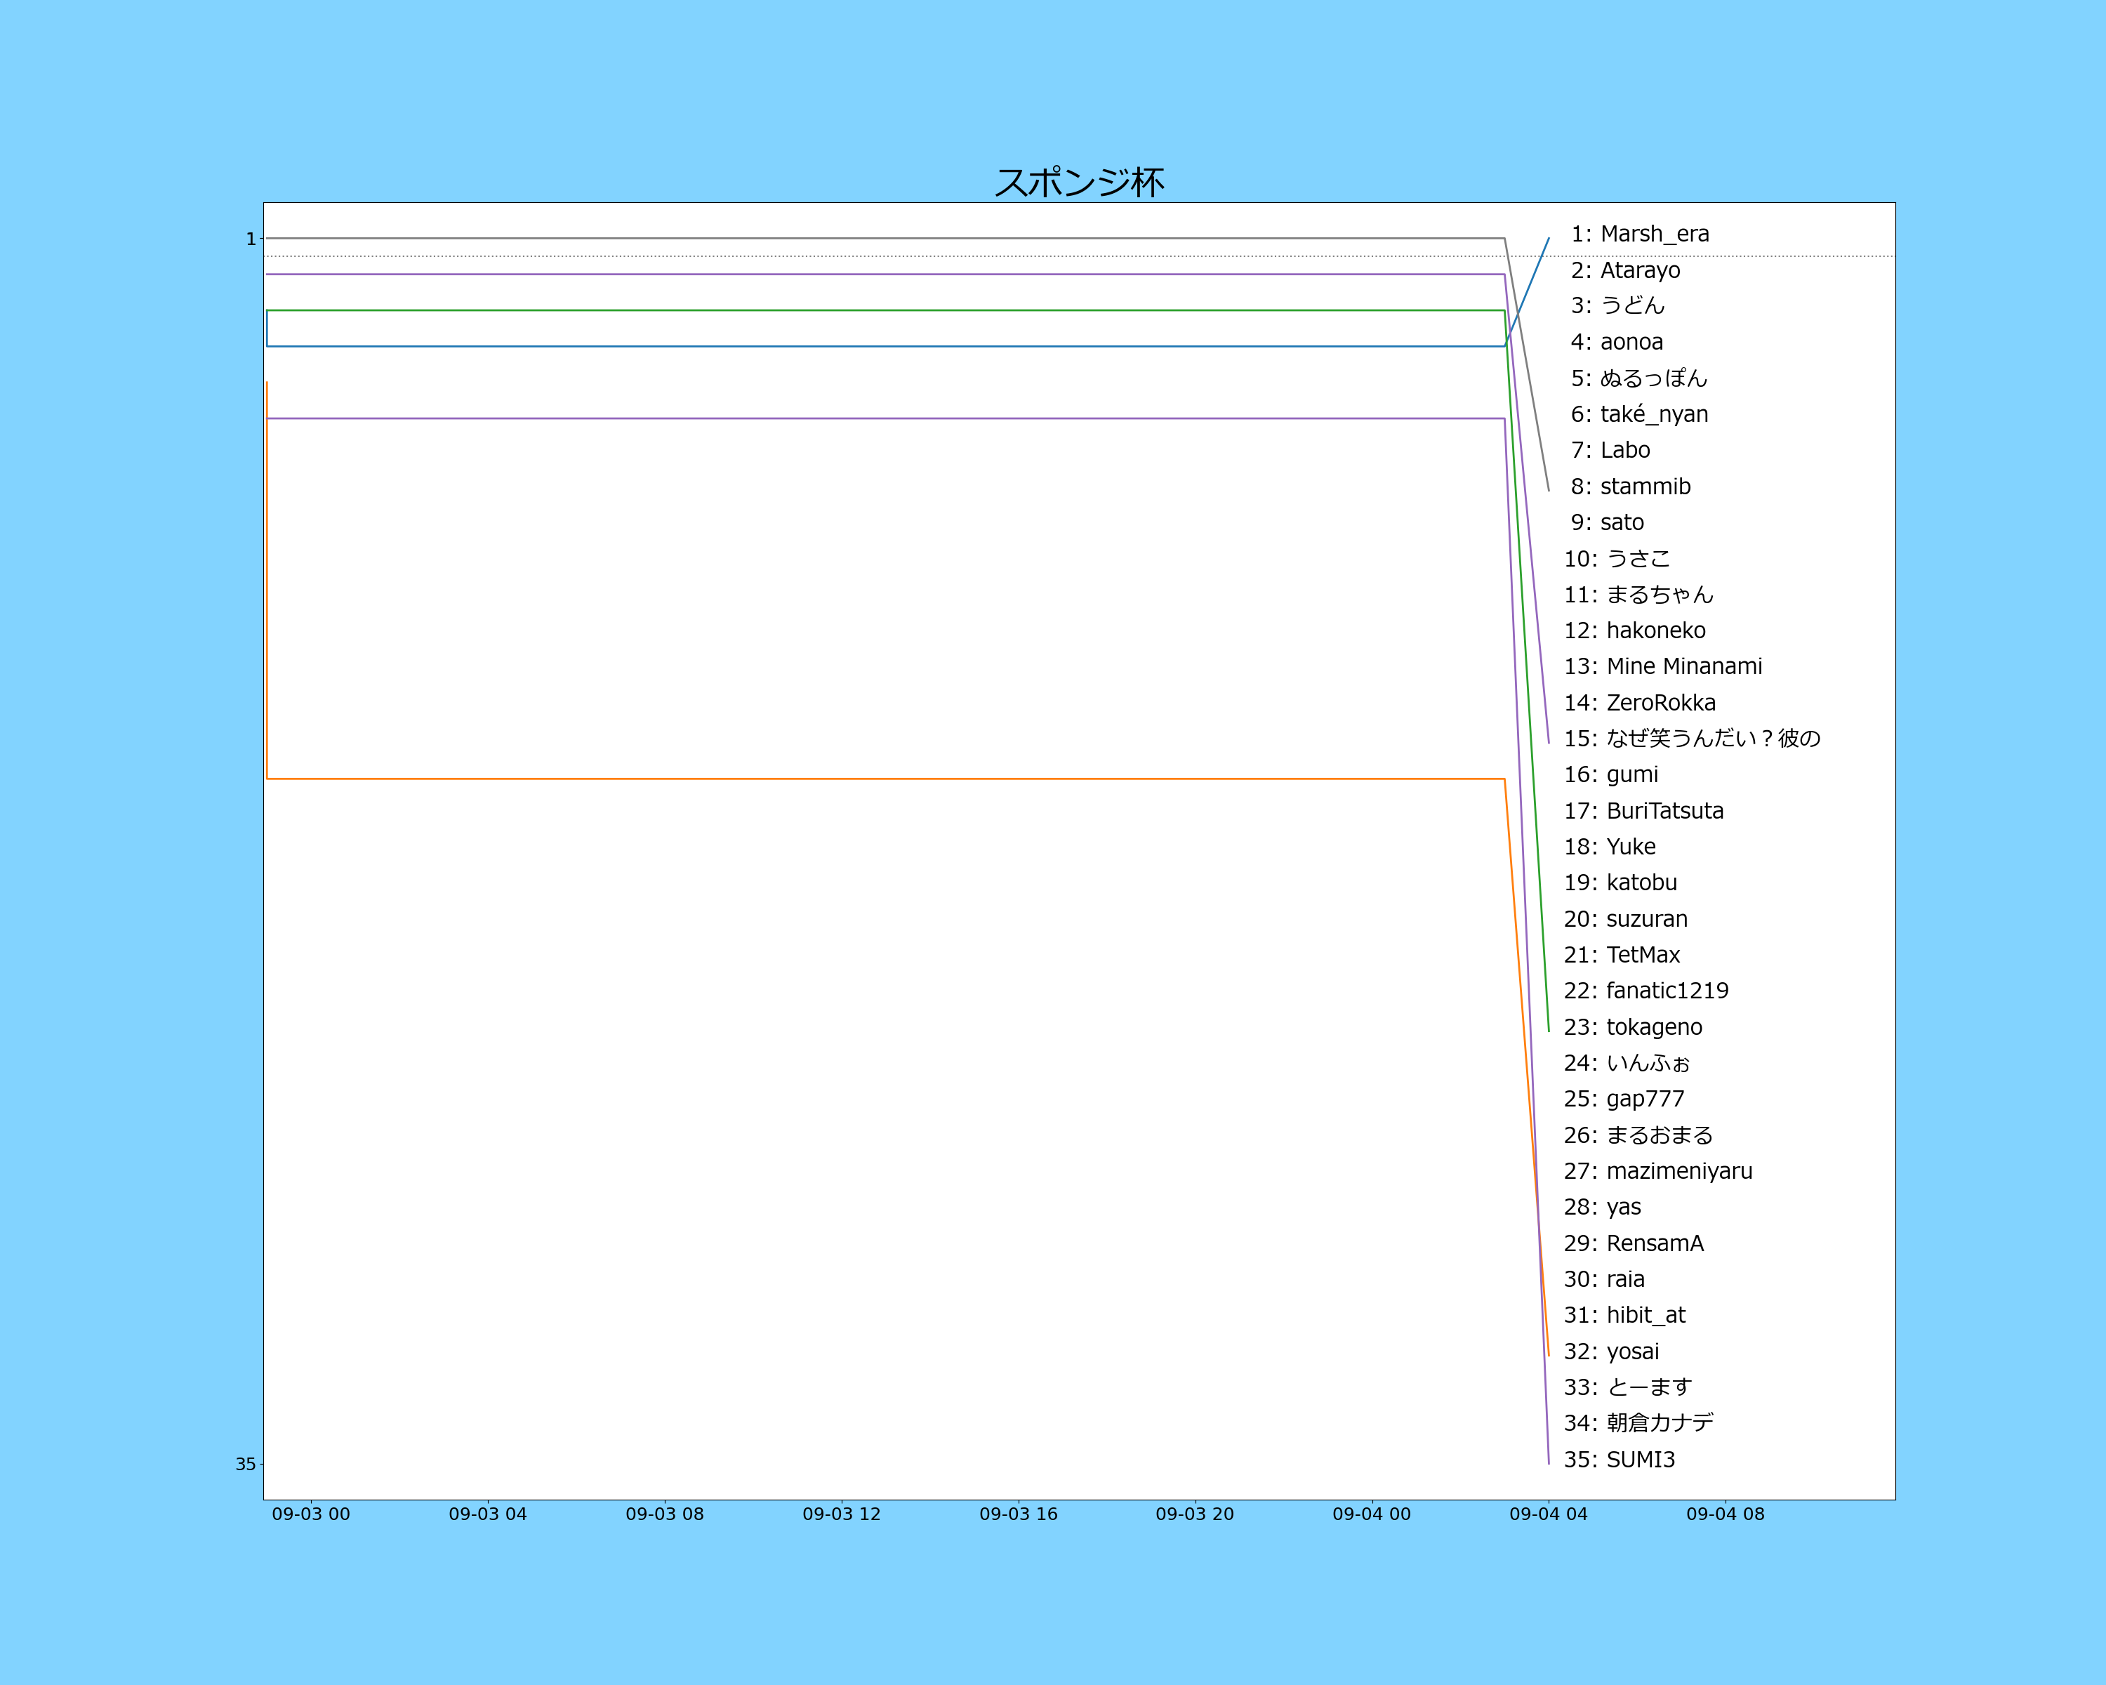This screenshot has height=1685, width=2106.
Task: Click the gray top horizontal rank line
Action: pos(879,238)
